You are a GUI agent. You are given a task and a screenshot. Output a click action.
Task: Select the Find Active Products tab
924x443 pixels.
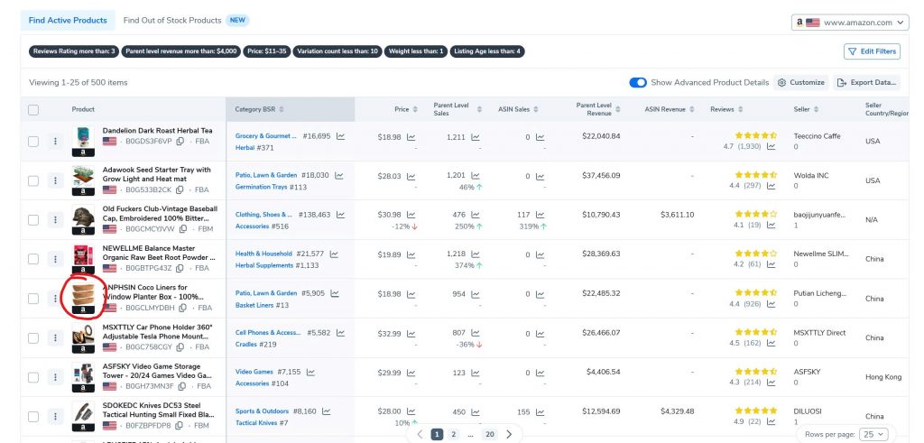click(x=67, y=20)
